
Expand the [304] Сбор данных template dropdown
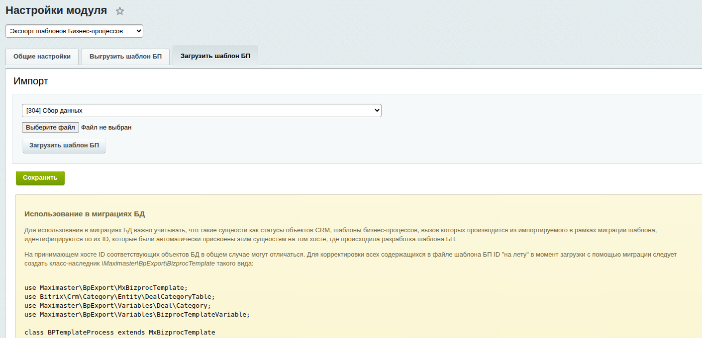point(201,110)
